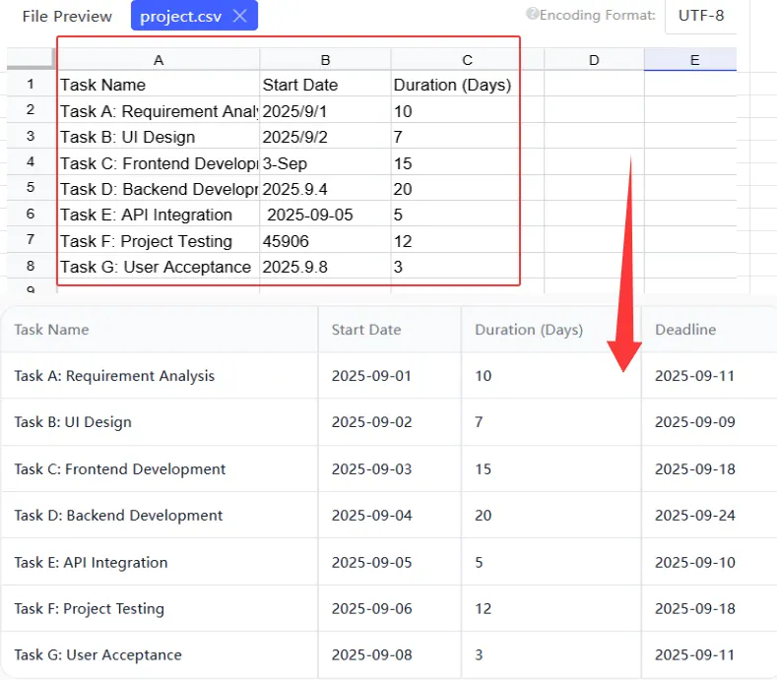Screen dimensions: 777x680
Task: Select row 1 header in spreadsheet
Action: (x=31, y=85)
